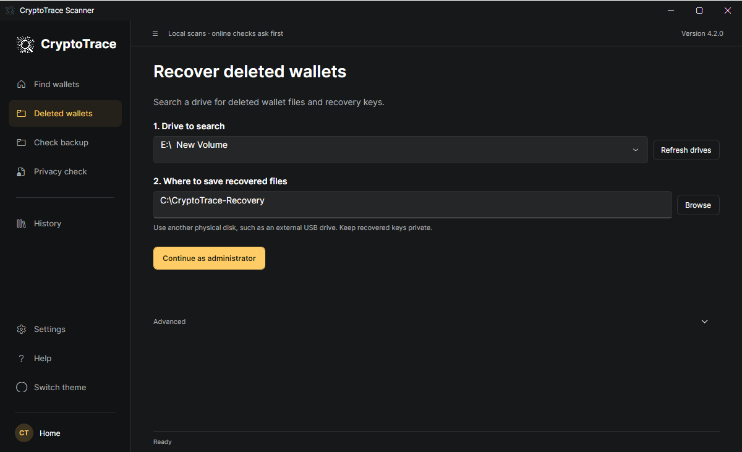Expand the Advanced section

437,322
